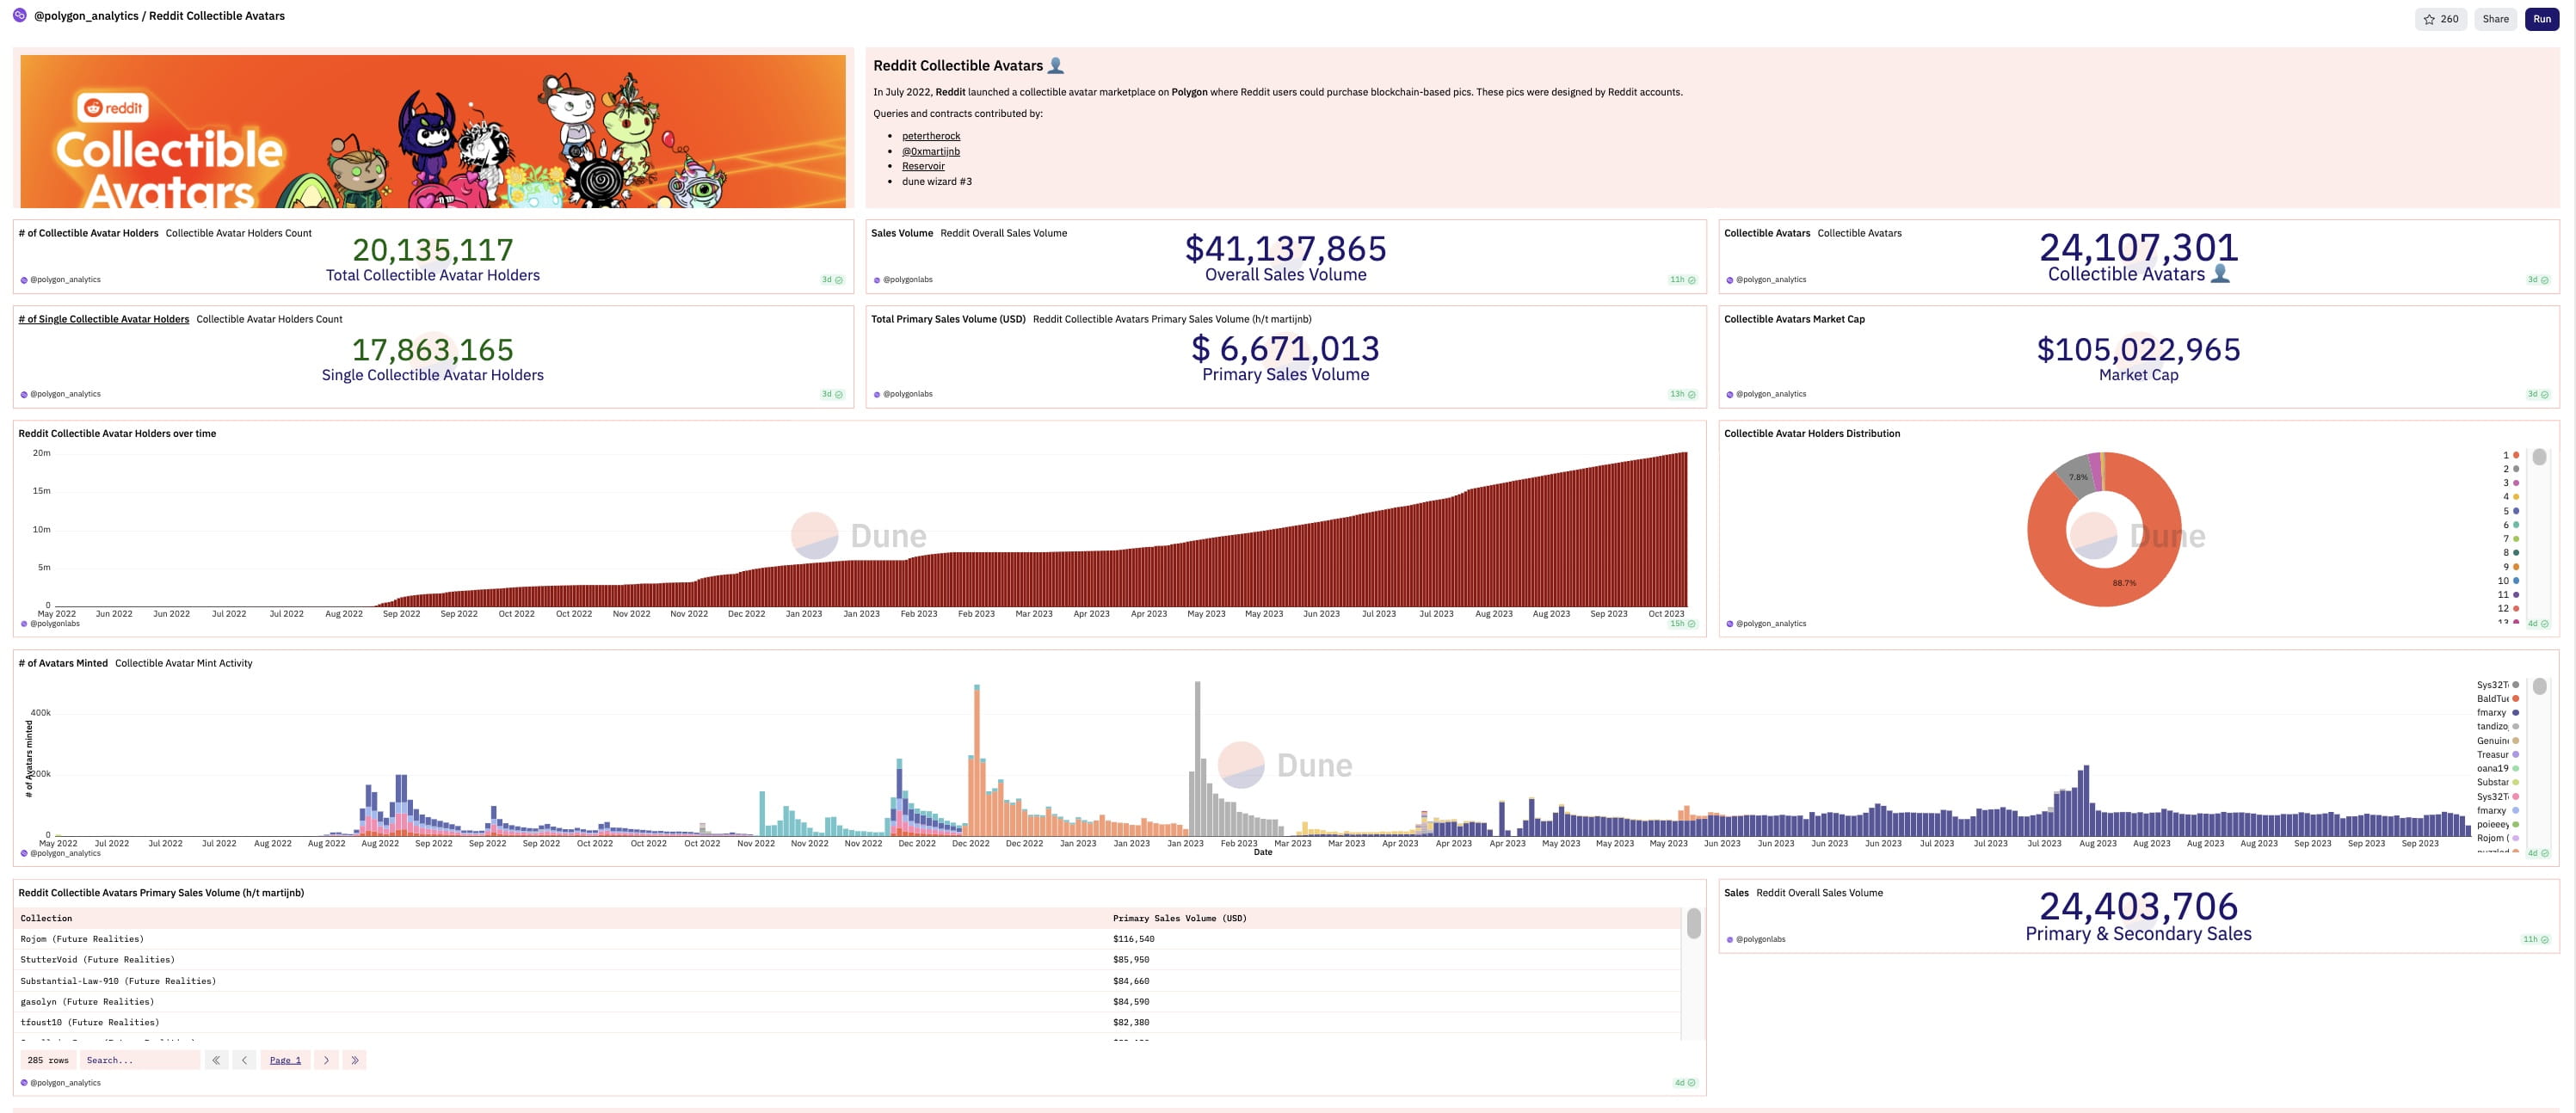Focus the table Search field
This screenshot has height=1113, width=2576.
(x=140, y=1060)
